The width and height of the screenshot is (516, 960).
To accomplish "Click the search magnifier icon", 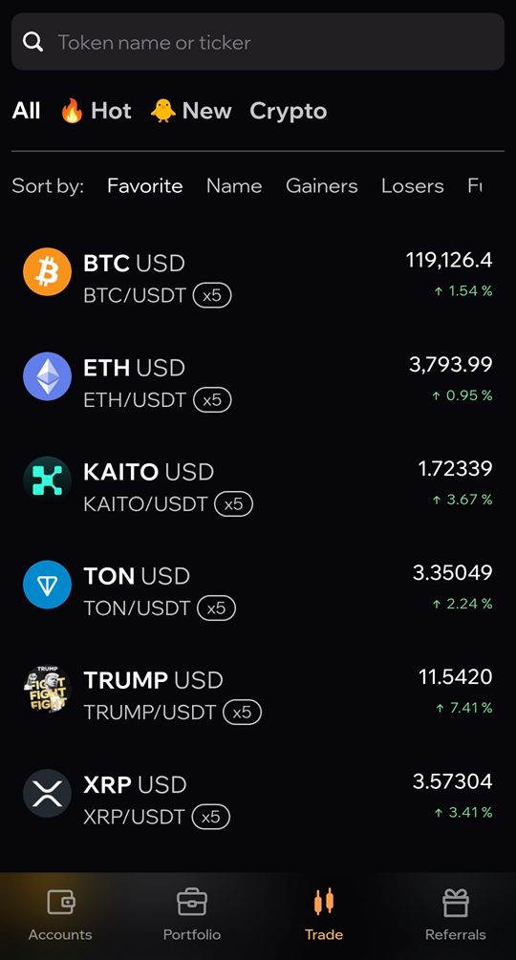I will tap(33, 42).
